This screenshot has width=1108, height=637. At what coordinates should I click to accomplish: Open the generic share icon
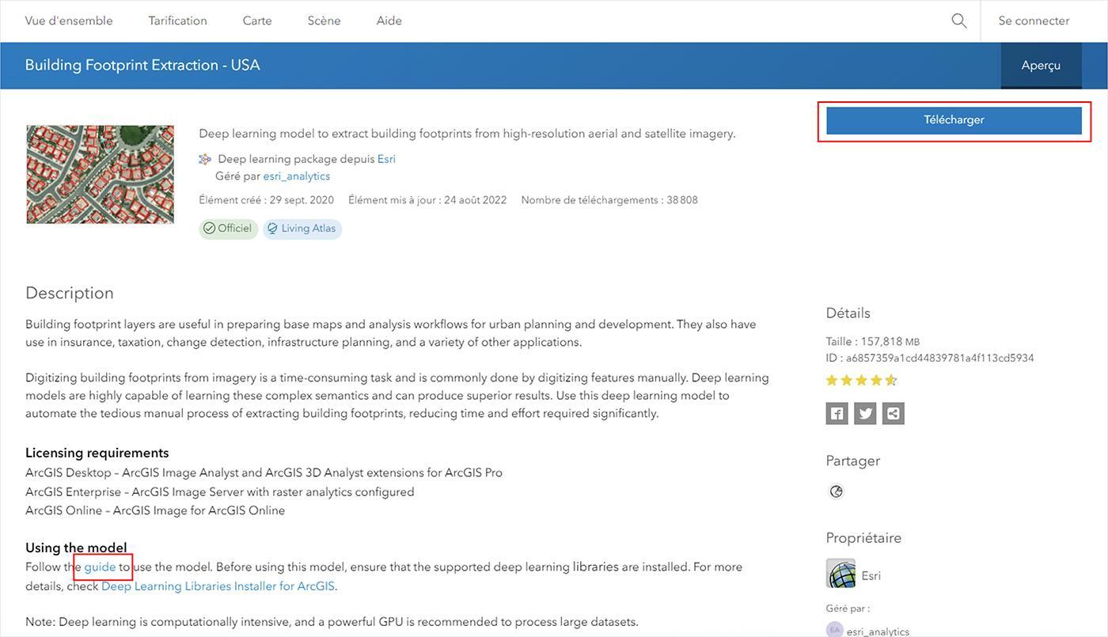(x=894, y=413)
